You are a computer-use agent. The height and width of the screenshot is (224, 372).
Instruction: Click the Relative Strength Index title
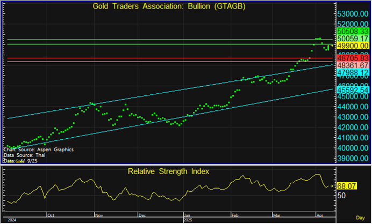pyautogui.click(x=168, y=171)
